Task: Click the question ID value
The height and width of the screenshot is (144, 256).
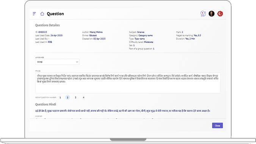Action: (42, 32)
